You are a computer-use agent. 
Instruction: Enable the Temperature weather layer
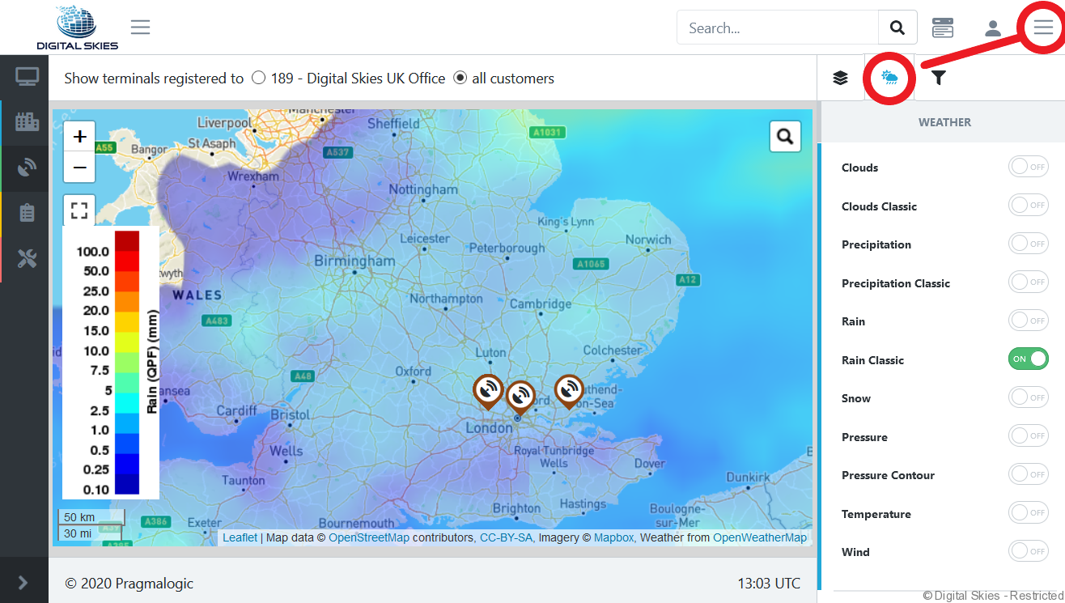1028,513
